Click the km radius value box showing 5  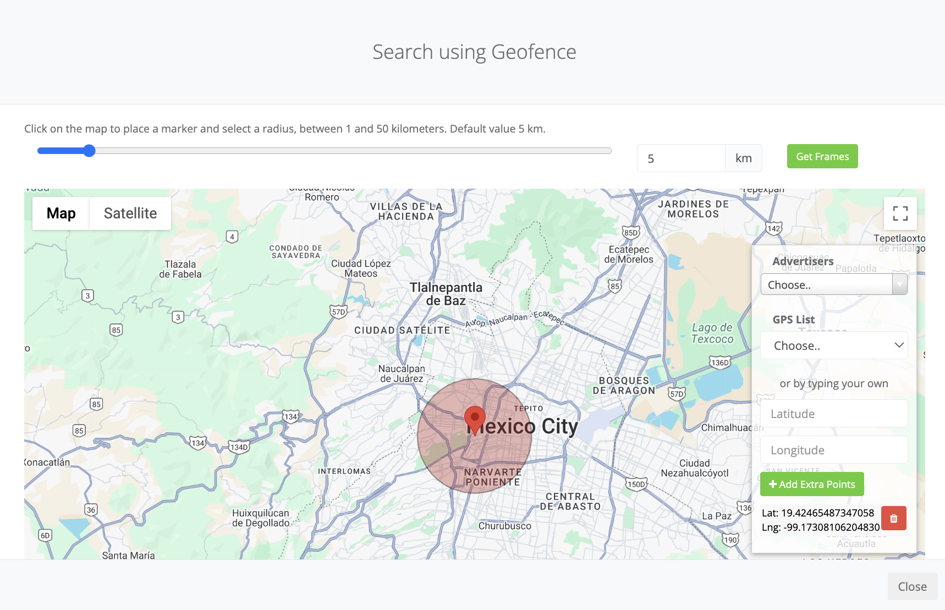[680, 158]
